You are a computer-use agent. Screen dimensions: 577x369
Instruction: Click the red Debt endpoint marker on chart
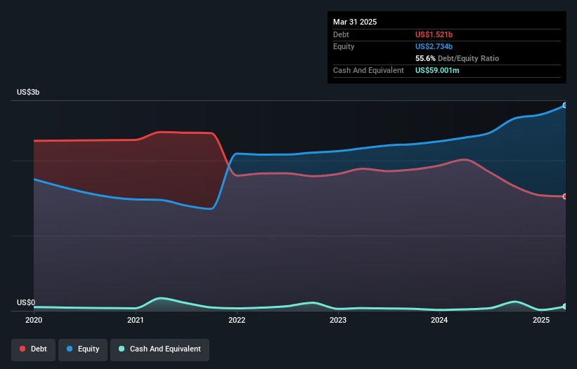[x=565, y=196]
